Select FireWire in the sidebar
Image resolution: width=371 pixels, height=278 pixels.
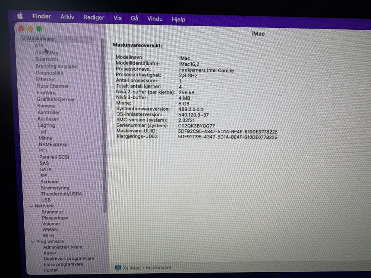pyautogui.click(x=46, y=93)
